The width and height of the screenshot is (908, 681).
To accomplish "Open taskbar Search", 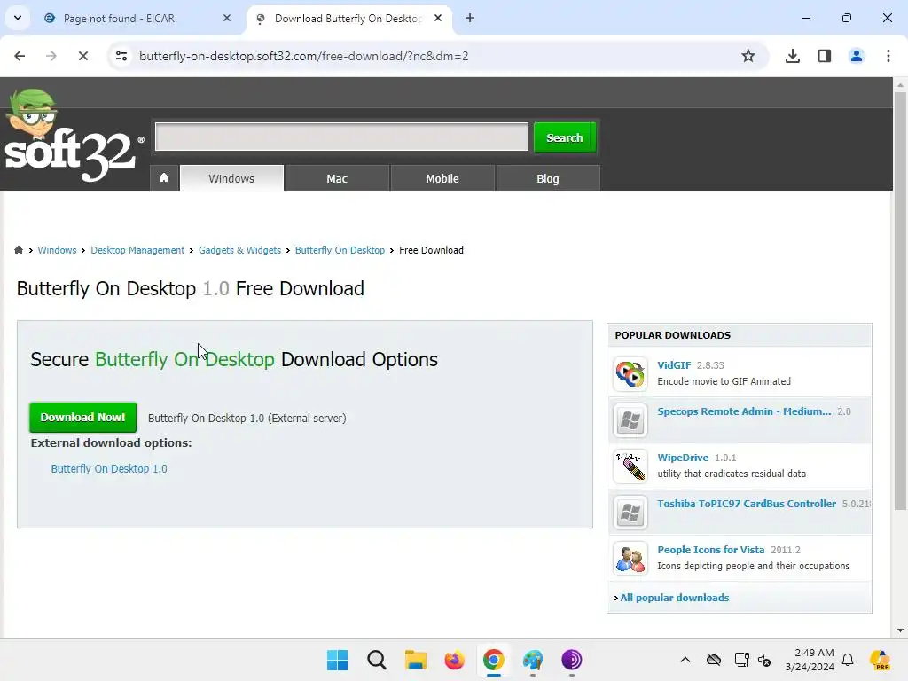I will [376, 660].
